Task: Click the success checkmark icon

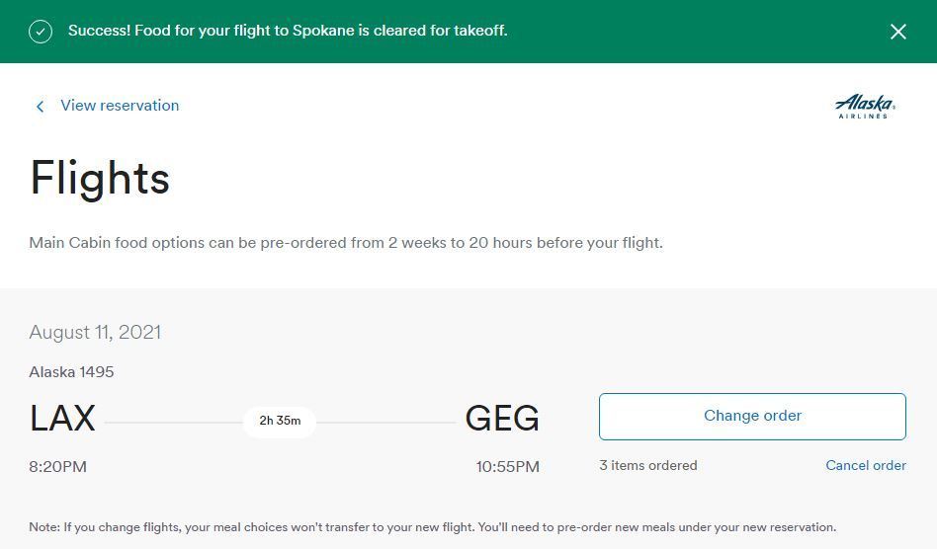Action: coord(41,32)
